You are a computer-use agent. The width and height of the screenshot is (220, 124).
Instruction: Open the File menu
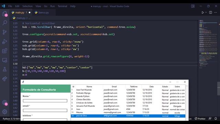[10, 6]
